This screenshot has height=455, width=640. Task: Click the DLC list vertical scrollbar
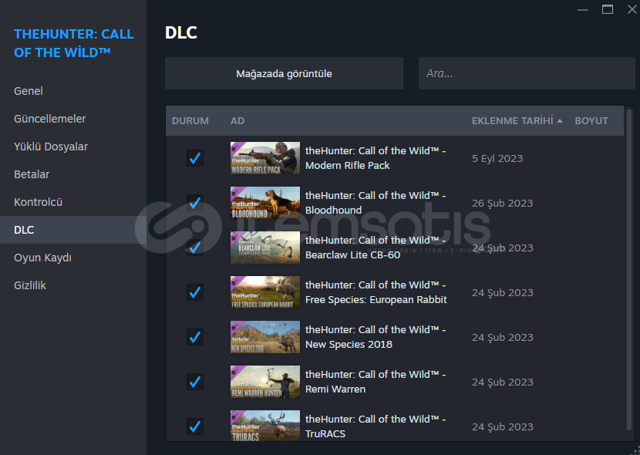pyautogui.click(x=629, y=269)
